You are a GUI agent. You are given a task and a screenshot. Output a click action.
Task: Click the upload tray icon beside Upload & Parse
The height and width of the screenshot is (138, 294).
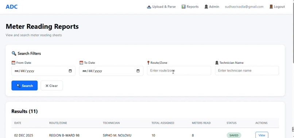149,7
